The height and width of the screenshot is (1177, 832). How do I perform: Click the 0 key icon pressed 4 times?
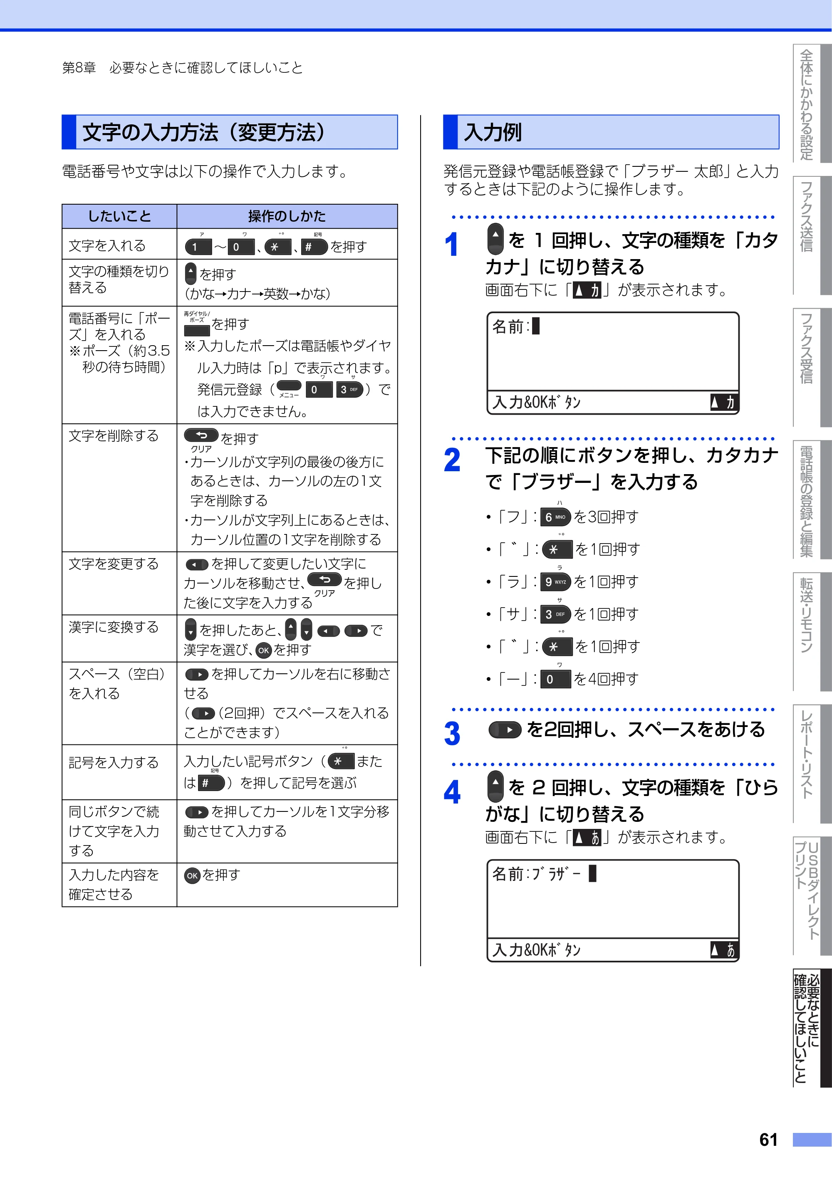click(555, 679)
